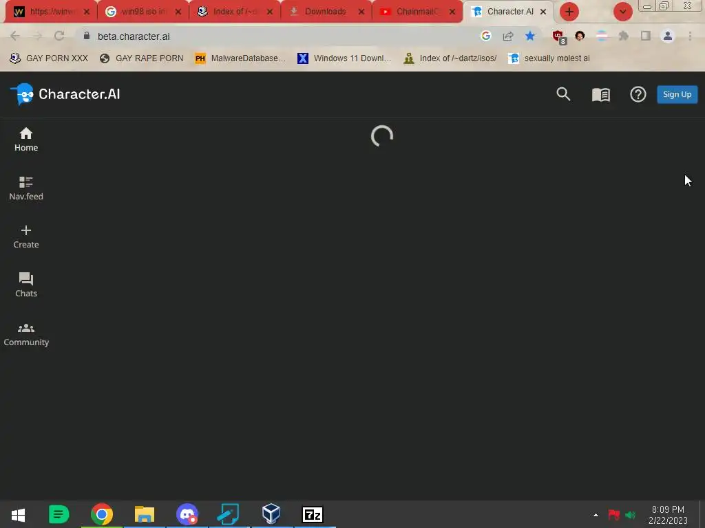Close the Chainmail YouTube tab
This screenshot has width=705, height=528.
click(x=452, y=12)
